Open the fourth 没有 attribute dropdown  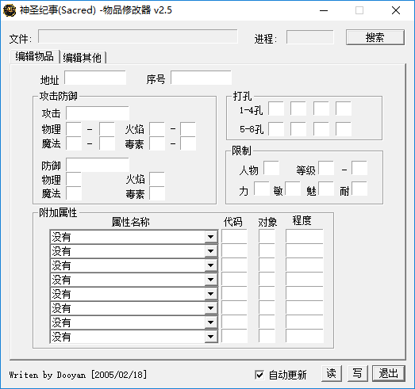pos(134,280)
